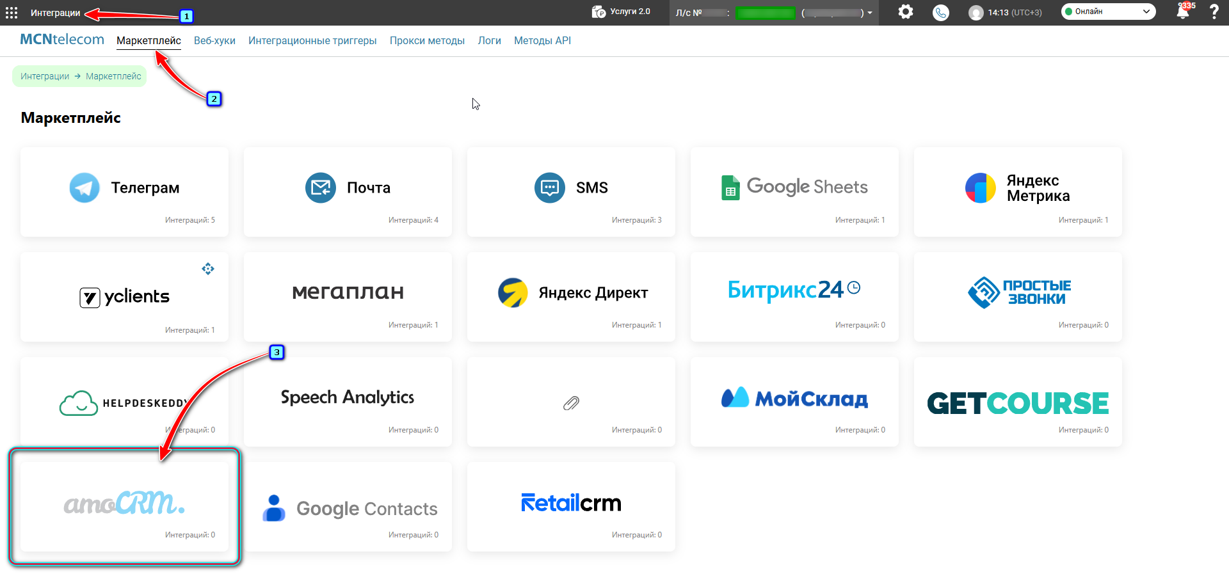Screen dimensions: 1229x588
Task: Click the paperclip icon card
Action: pyautogui.click(x=571, y=402)
